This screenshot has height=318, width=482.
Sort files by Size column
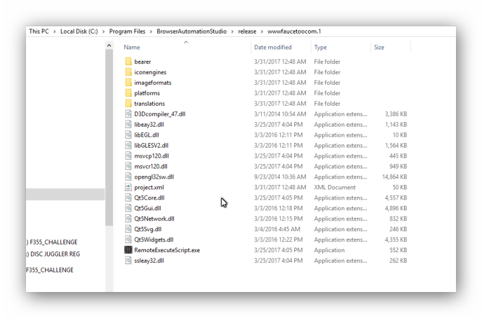pyautogui.click(x=379, y=48)
